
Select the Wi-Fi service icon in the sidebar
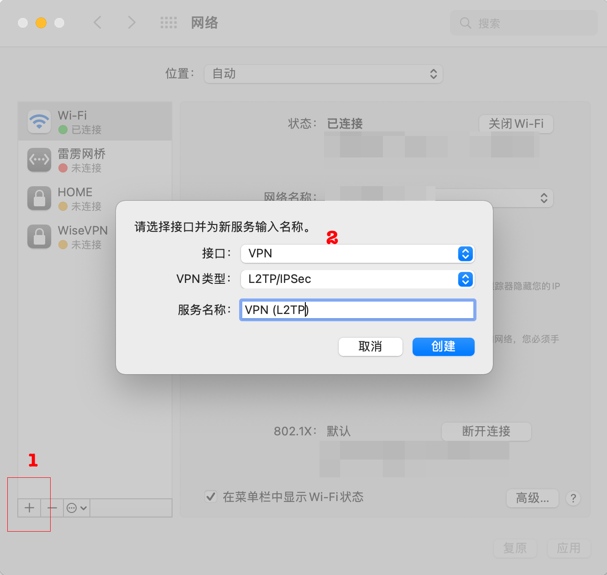tap(39, 121)
